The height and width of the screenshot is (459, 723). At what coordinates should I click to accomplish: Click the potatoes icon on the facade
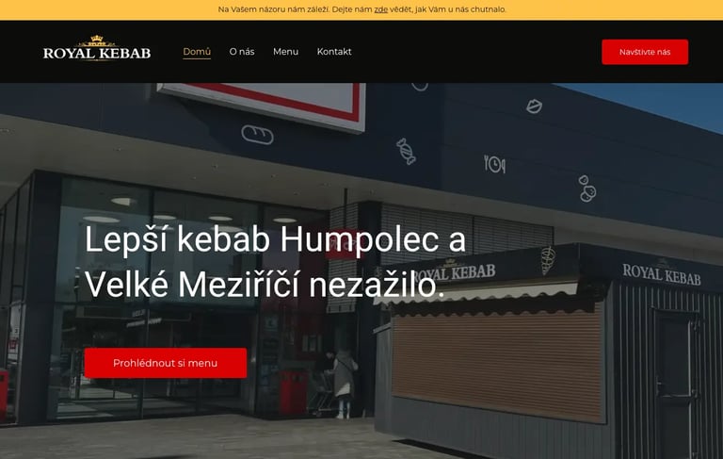coord(587,189)
